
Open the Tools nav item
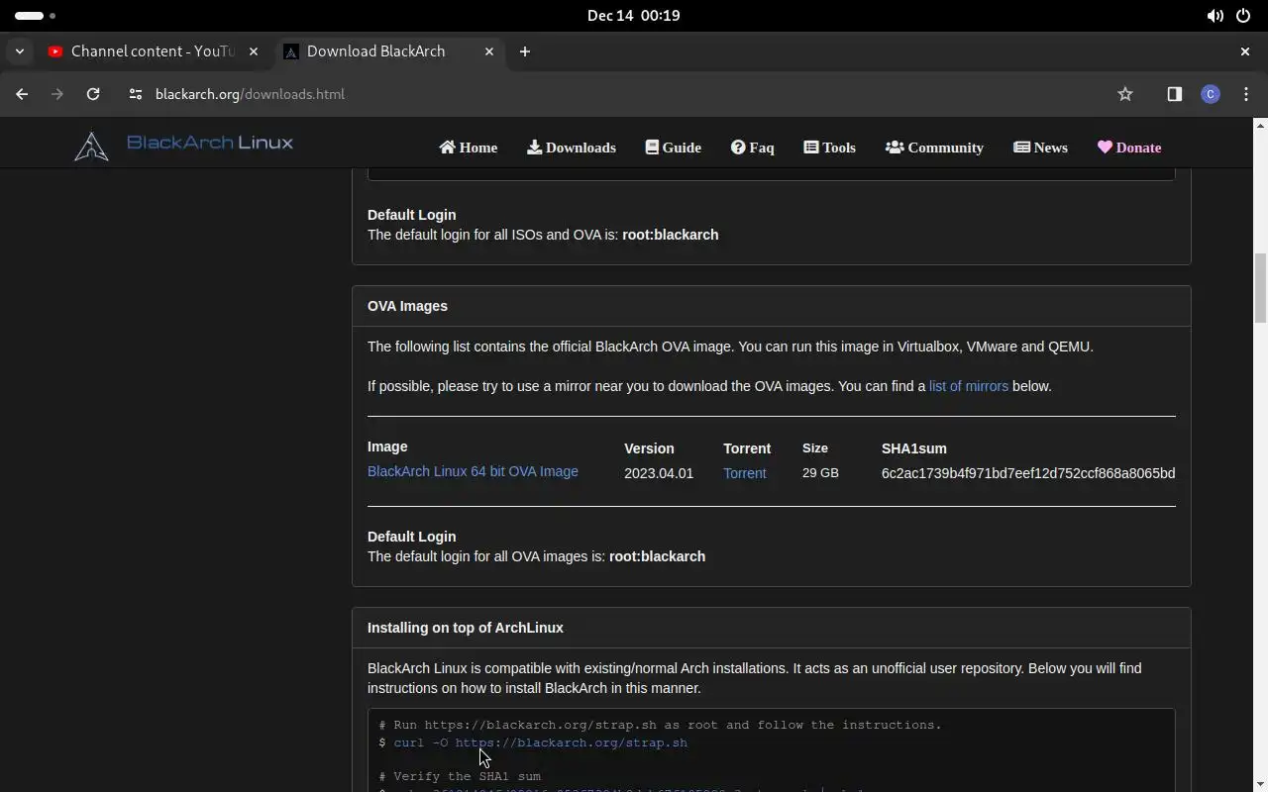coord(830,148)
